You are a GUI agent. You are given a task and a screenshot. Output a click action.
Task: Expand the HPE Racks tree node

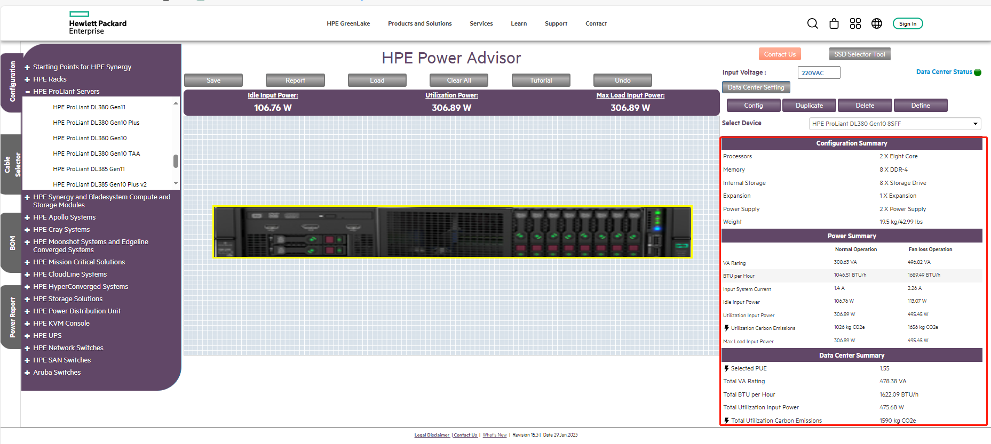point(27,79)
